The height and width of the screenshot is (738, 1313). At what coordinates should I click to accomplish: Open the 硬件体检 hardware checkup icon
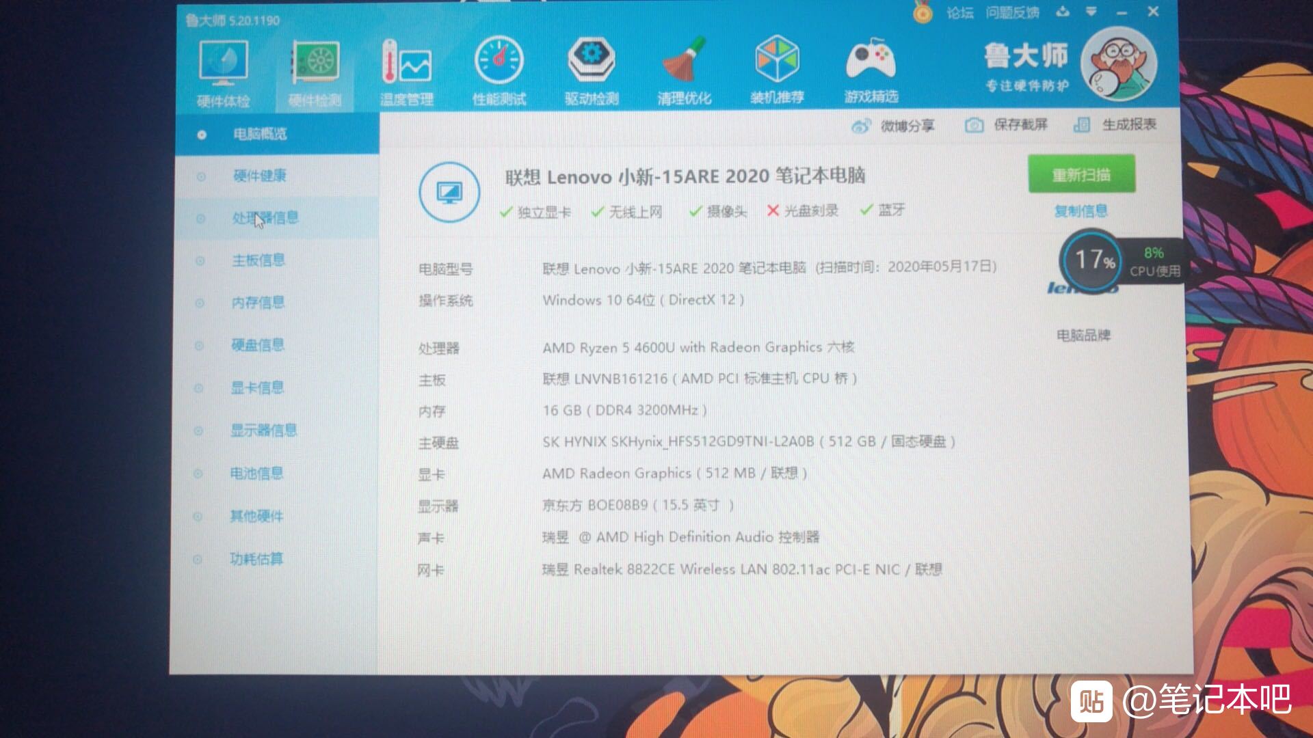(x=223, y=74)
